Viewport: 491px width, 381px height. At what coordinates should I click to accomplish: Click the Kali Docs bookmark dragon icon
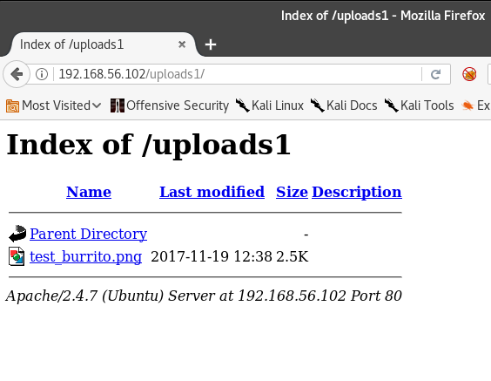(x=317, y=105)
